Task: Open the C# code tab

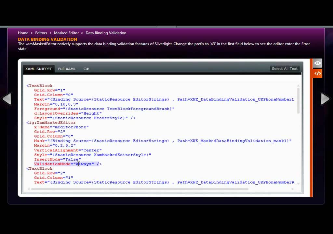Action: coord(86,69)
